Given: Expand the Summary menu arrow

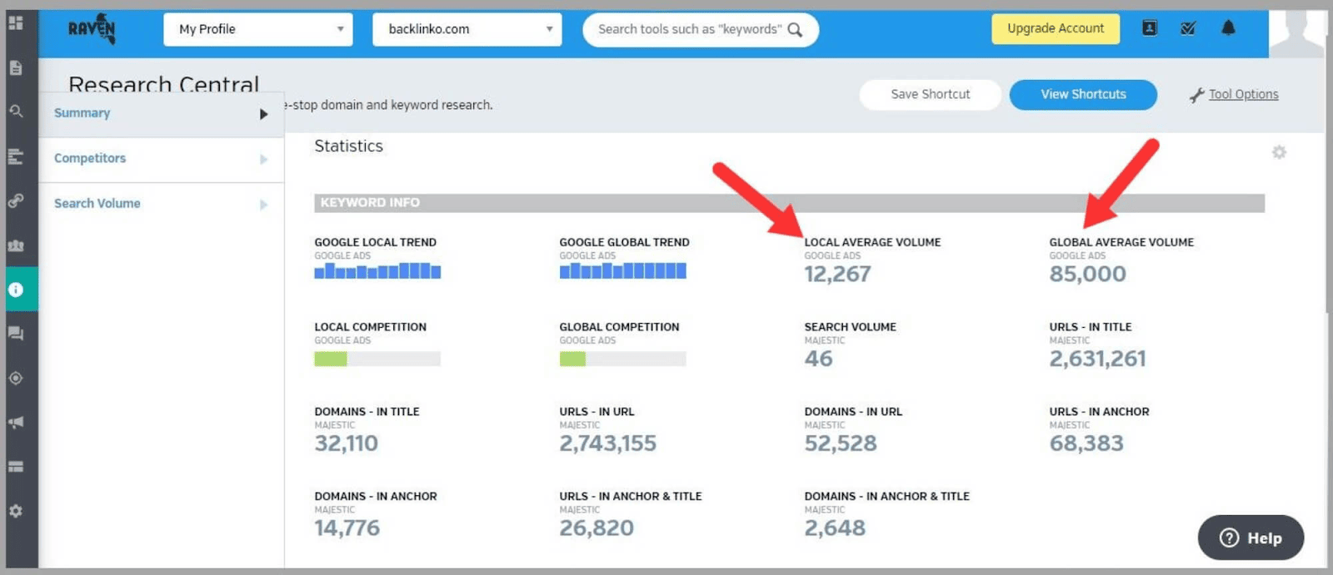Looking at the screenshot, I should (x=263, y=114).
